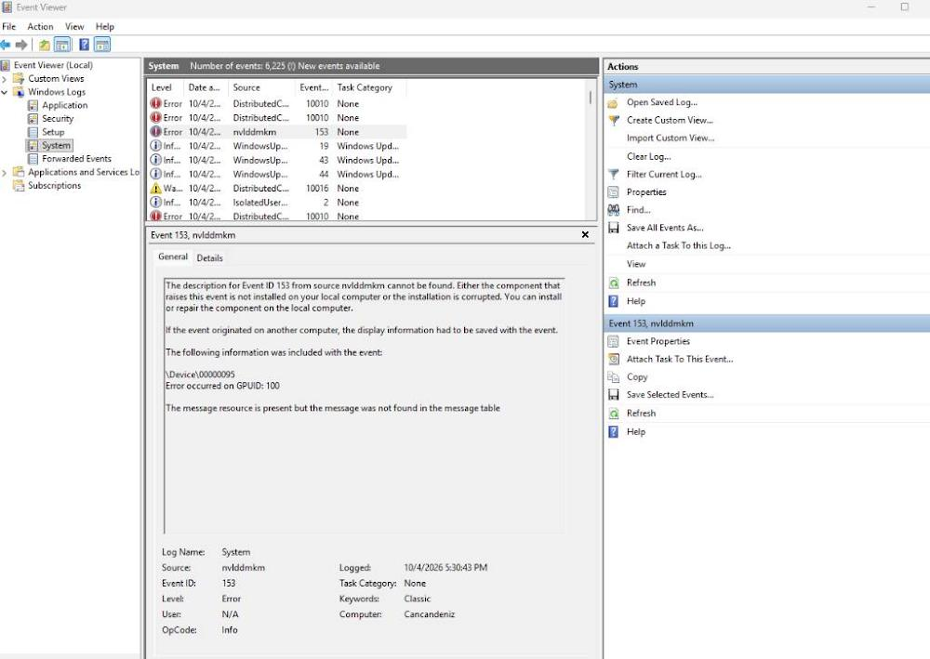This screenshot has height=659, width=930.
Task: Click the Create Custom View funnel icon
Action: [x=614, y=120]
